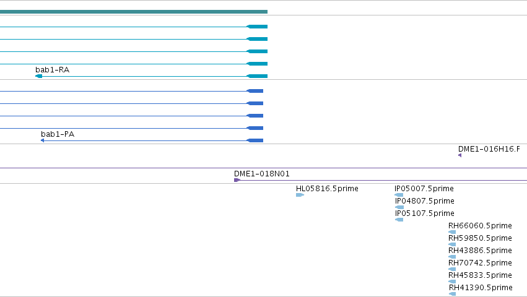Click the bab1-PA transcript end arrowhead

[42, 140]
